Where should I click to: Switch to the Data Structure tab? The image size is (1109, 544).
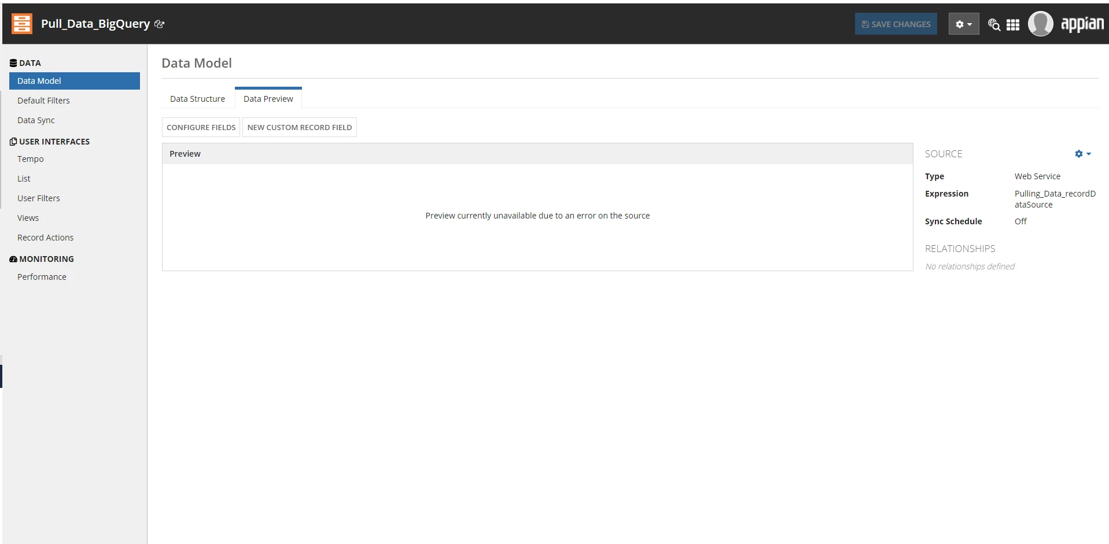pos(197,99)
